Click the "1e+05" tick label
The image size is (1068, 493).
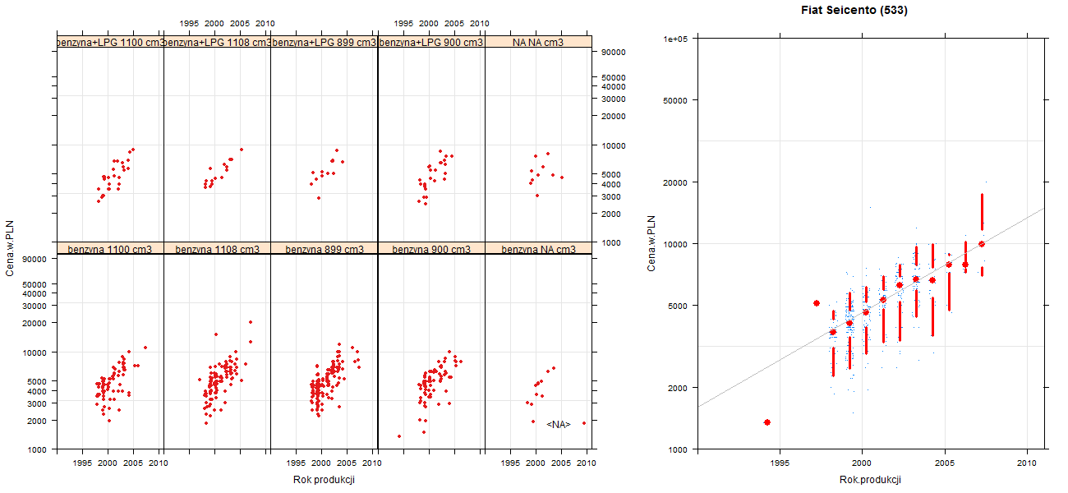675,39
